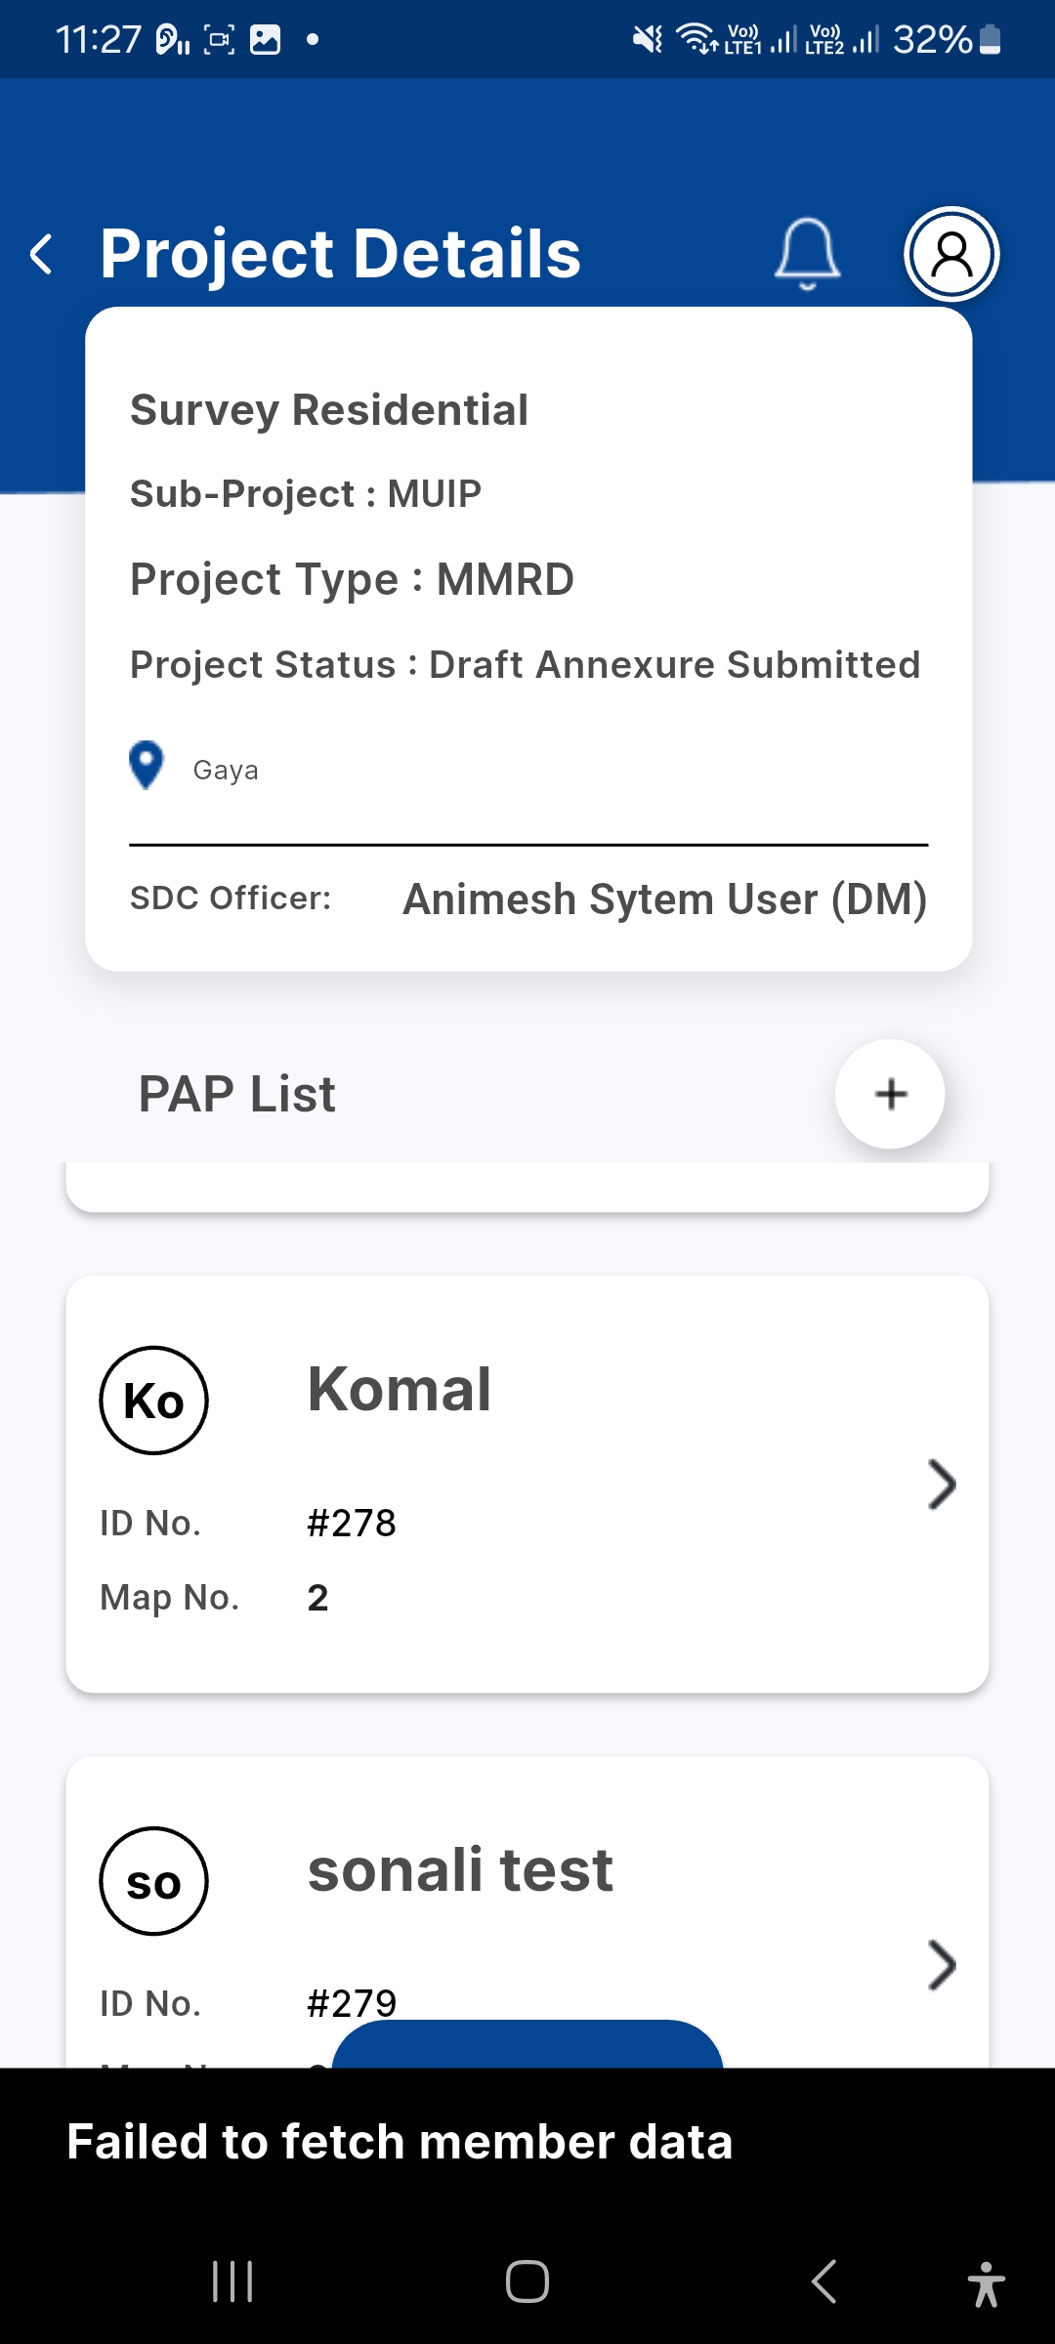This screenshot has height=2344, width=1055.
Task: Tap the Gaya location text
Action: point(226,771)
